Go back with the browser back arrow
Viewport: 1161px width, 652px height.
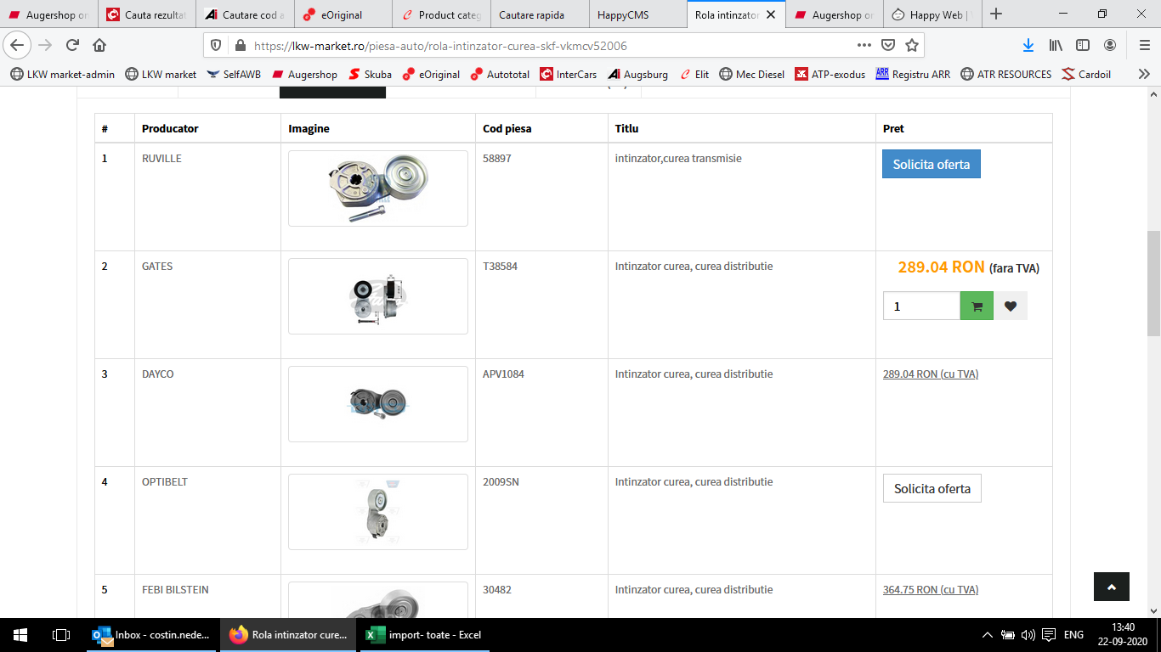point(18,45)
